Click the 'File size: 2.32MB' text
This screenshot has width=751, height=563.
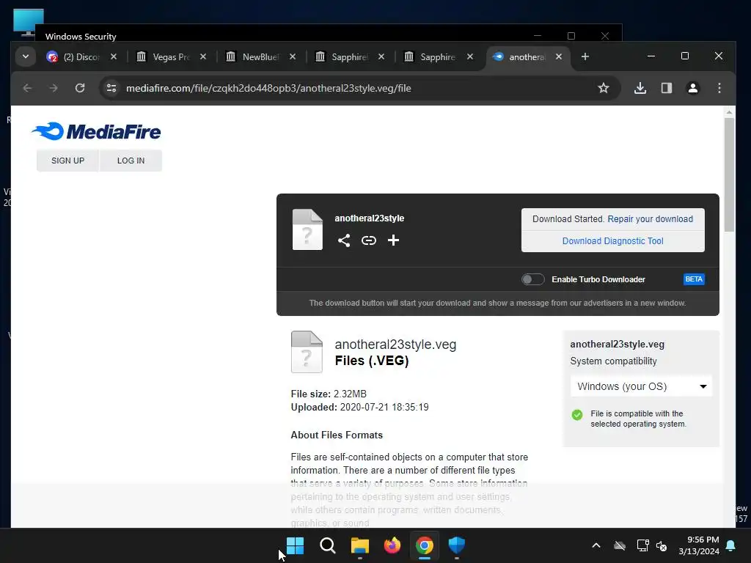329,394
